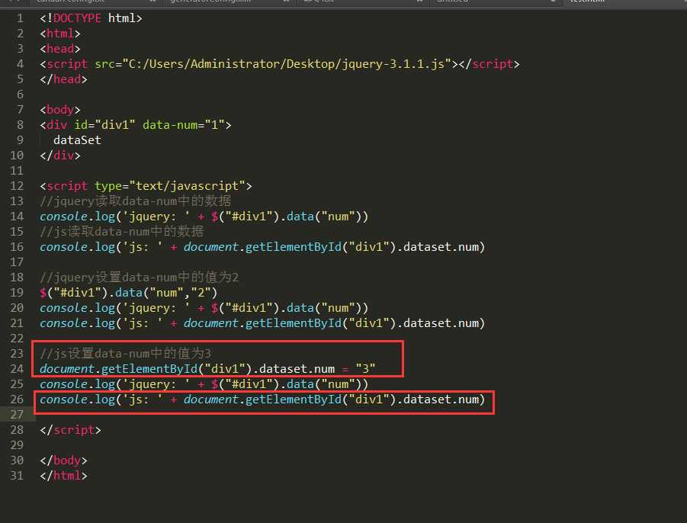Click the dataset.num = "3" assignment statement

[x=207, y=369]
